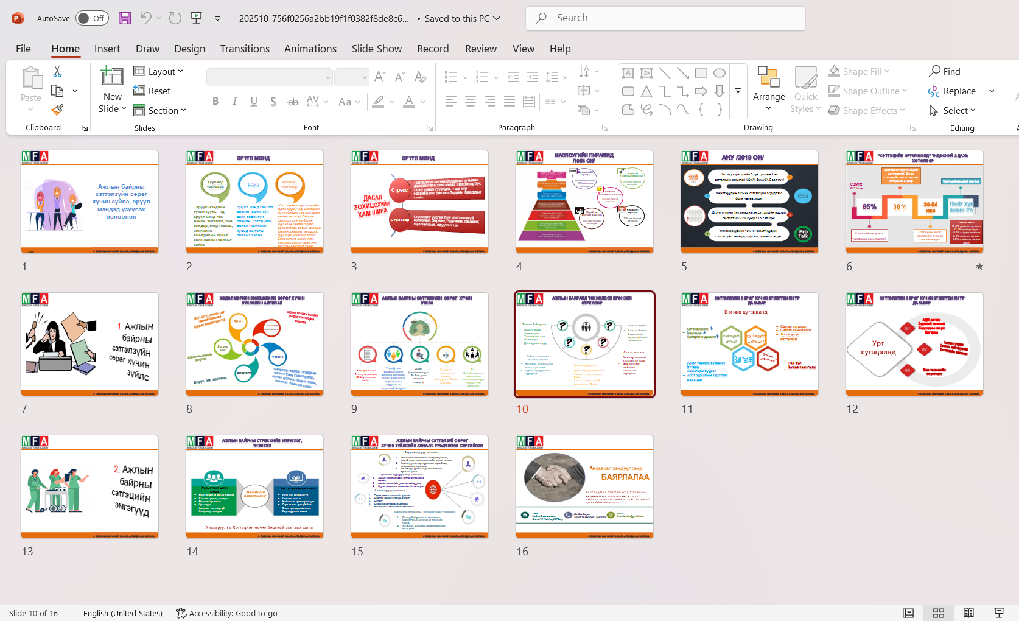Image resolution: width=1019 pixels, height=621 pixels.
Task: Switch to the Design tab
Action: click(189, 49)
